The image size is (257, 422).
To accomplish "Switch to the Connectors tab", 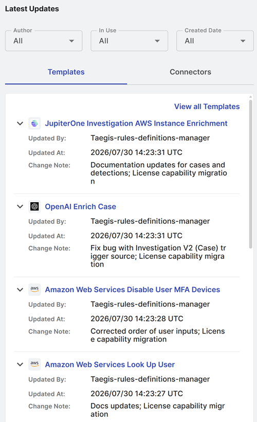I will [190, 72].
